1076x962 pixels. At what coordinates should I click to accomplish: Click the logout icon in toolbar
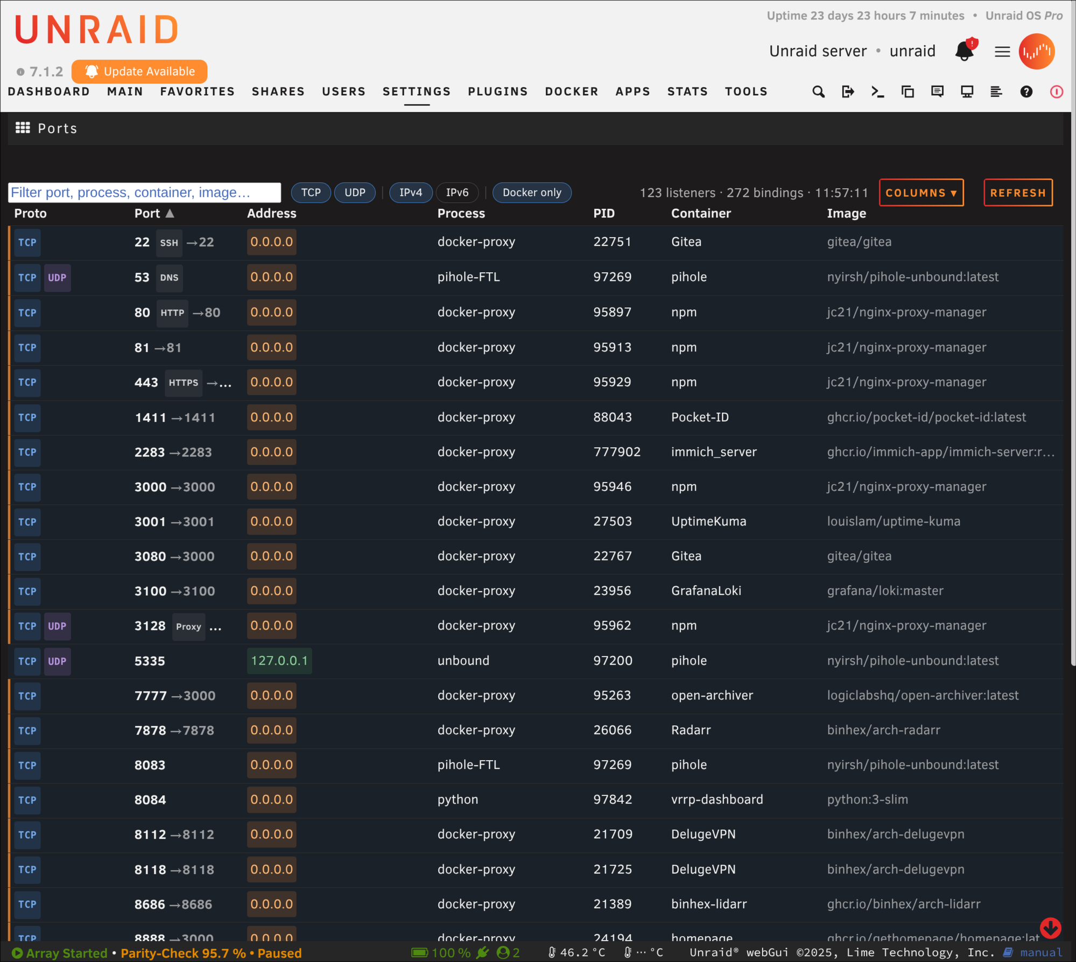coord(848,92)
